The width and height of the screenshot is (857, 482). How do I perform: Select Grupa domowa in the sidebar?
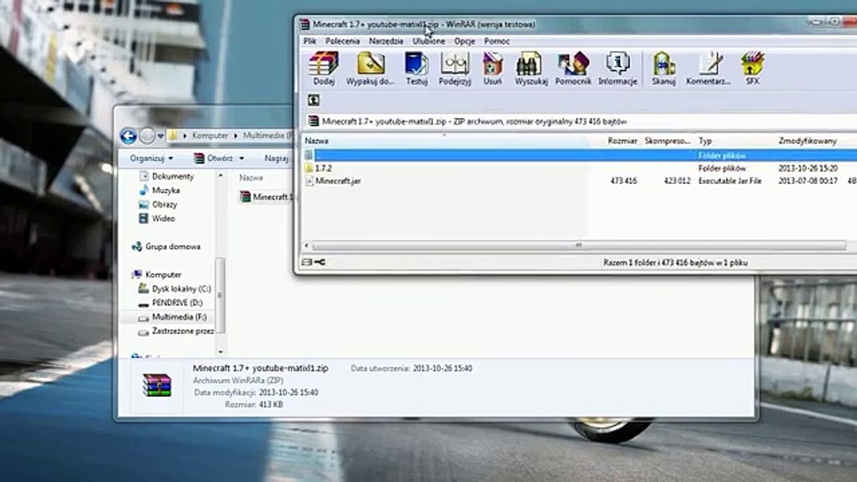tap(173, 246)
